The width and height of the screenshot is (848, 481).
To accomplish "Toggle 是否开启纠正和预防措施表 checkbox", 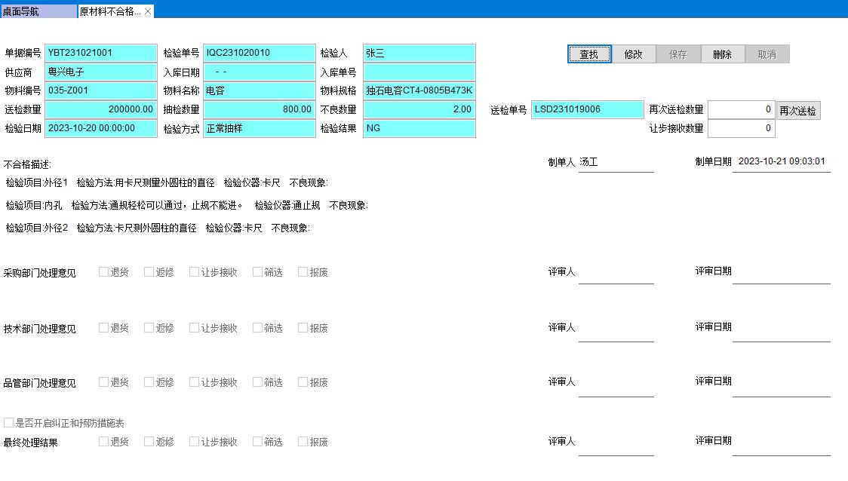I will (x=9, y=424).
